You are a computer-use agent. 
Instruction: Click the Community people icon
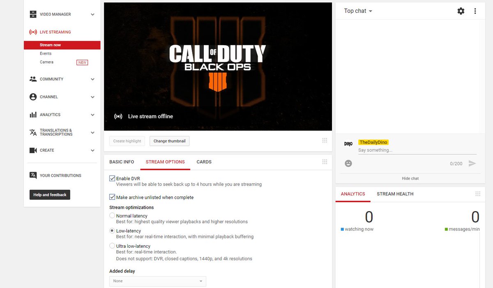(33, 79)
